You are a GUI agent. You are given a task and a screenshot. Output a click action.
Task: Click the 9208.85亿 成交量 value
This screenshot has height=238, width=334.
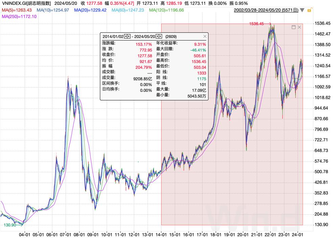click(x=143, y=79)
